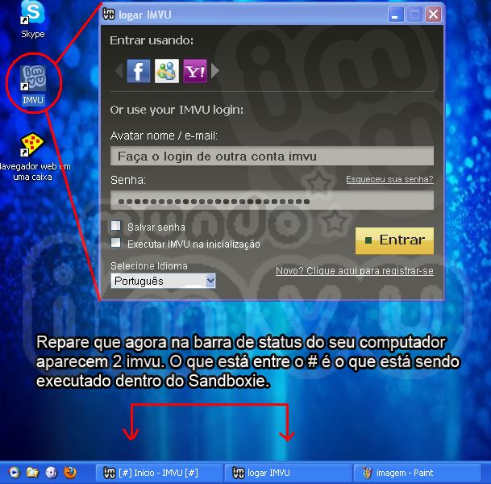Focus the Senha password field
Image resolution: width=491 pixels, height=484 pixels.
[x=272, y=201]
